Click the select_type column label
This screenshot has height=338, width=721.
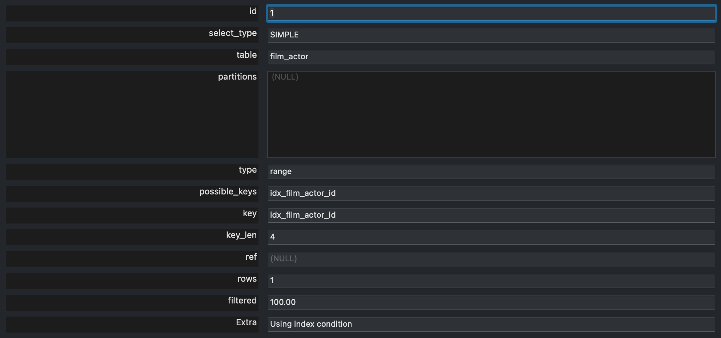(232, 33)
